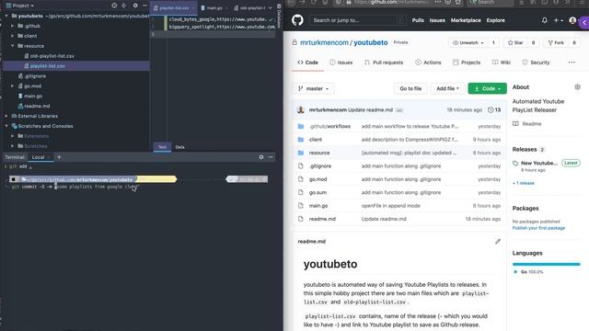
Task: Open the GitHub create-new plus dropdown
Action: point(558,20)
